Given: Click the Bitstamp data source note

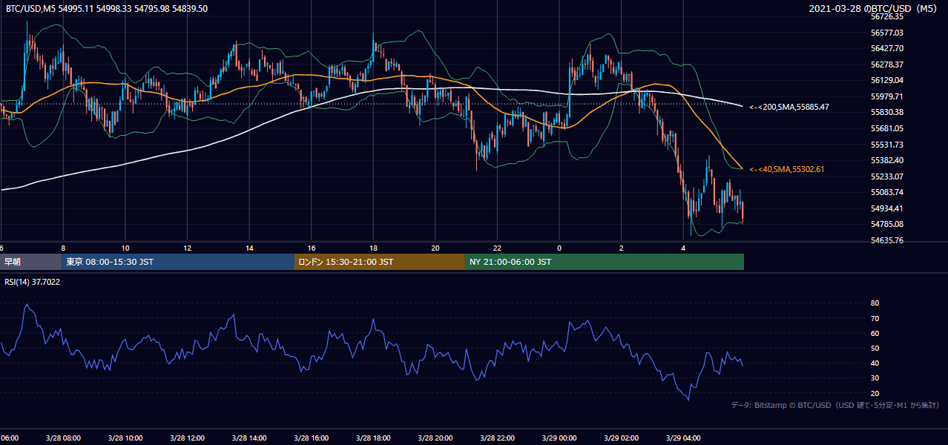Looking at the screenshot, I should coord(835,405).
